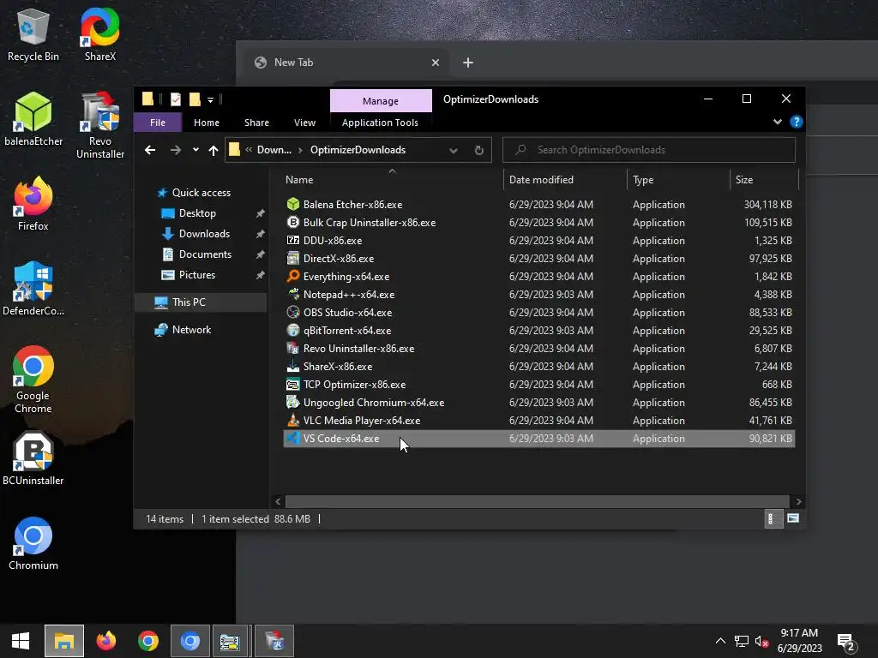The height and width of the screenshot is (658, 878).
Task: Open the View ribbon tab
Action: 304,123
